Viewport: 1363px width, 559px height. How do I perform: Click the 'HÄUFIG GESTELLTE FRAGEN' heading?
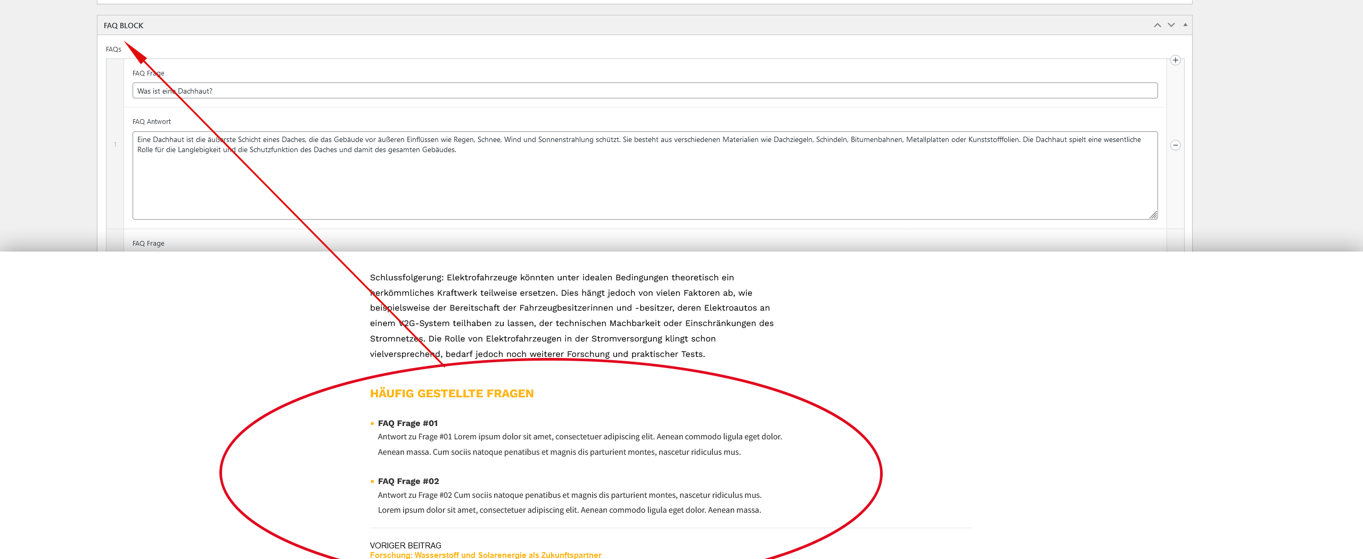pos(451,394)
